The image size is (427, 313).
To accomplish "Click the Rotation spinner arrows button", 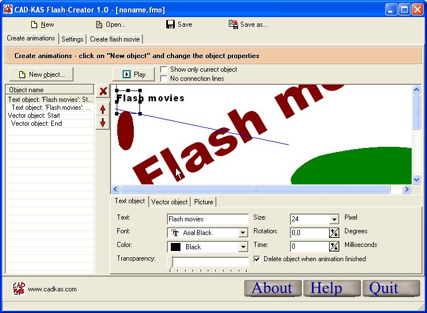I will [334, 233].
